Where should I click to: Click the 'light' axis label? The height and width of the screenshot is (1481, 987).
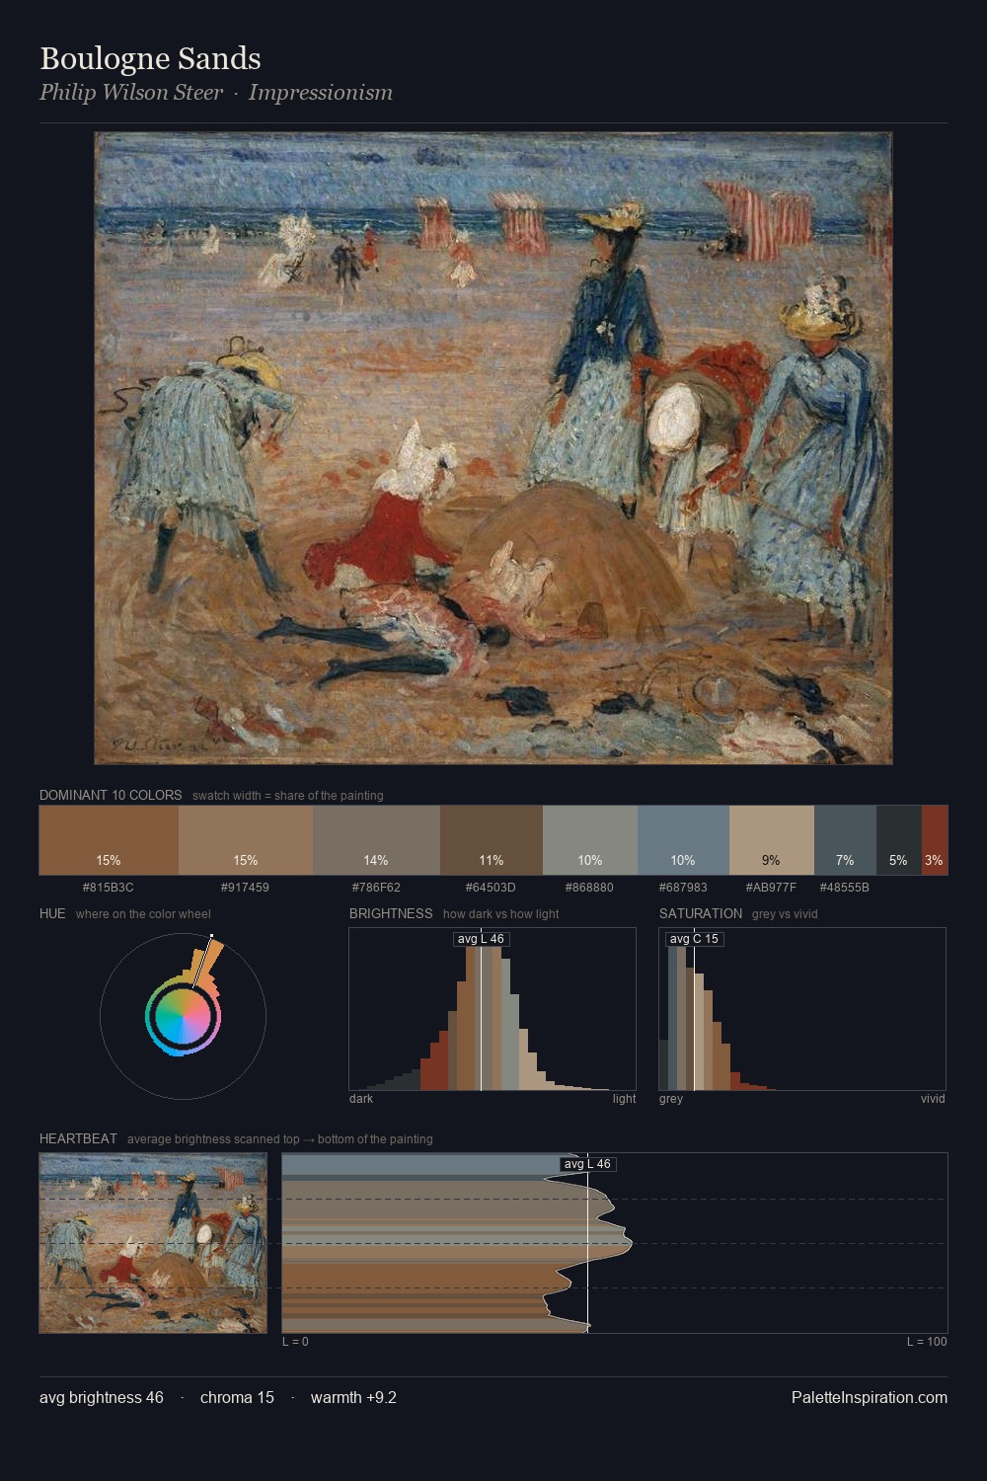[624, 1099]
